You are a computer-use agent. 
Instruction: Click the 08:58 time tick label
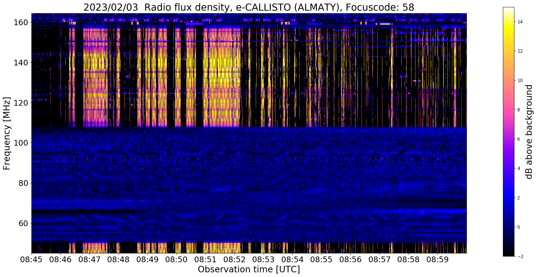[409, 260]
